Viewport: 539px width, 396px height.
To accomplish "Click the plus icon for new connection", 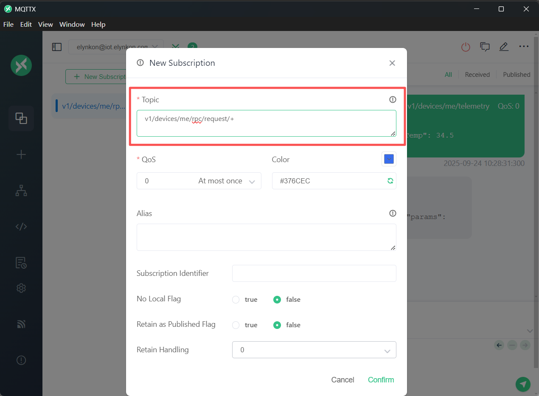I will 21,154.
